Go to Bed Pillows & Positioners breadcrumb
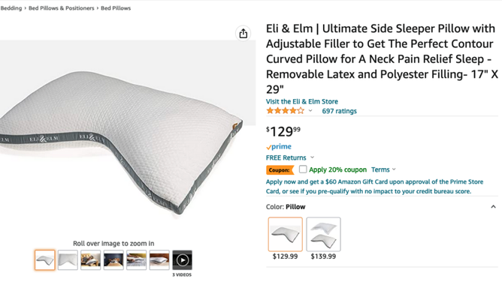The height and width of the screenshot is (282, 502). point(62,8)
